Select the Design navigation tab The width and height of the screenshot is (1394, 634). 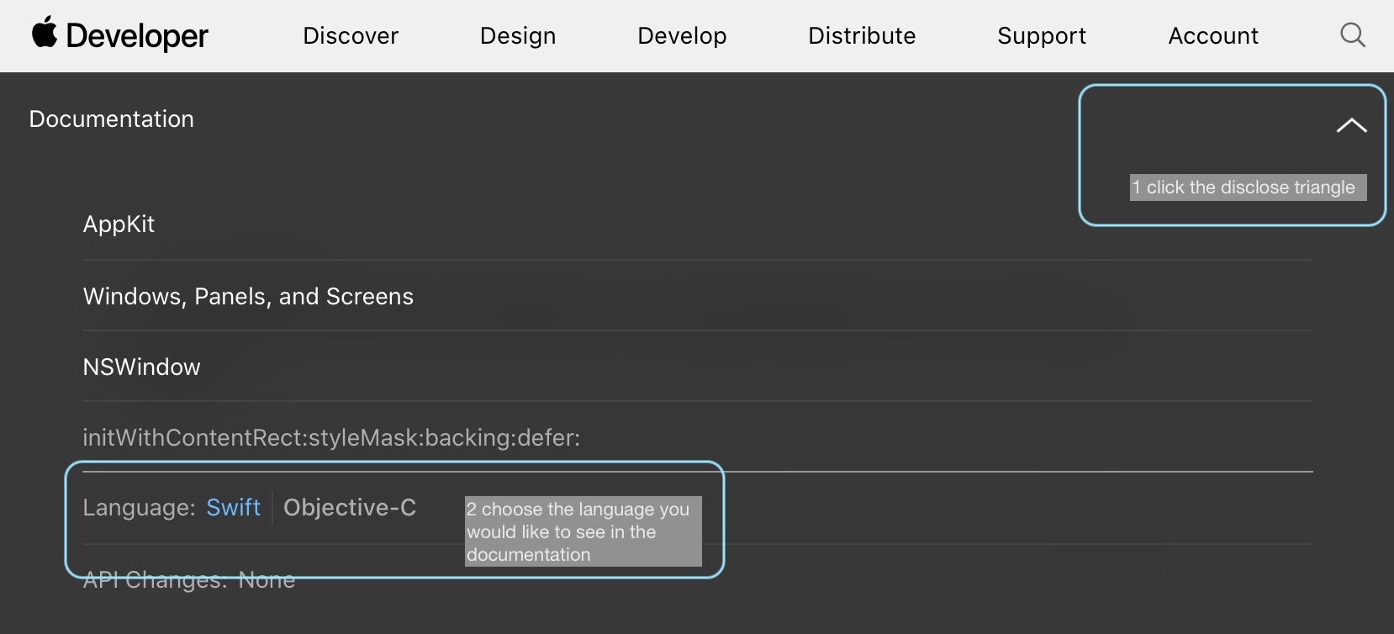517,35
